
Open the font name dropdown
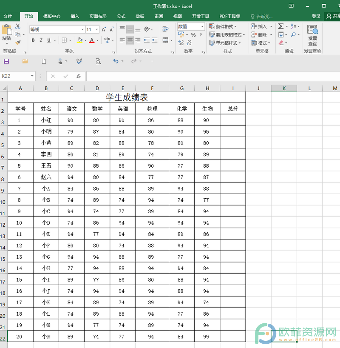click(82, 29)
